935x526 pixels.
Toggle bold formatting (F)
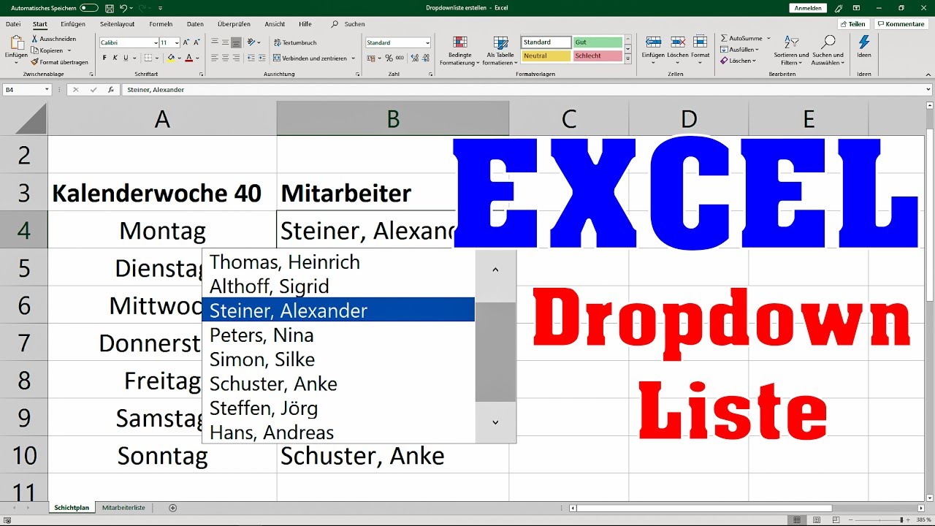(x=104, y=58)
